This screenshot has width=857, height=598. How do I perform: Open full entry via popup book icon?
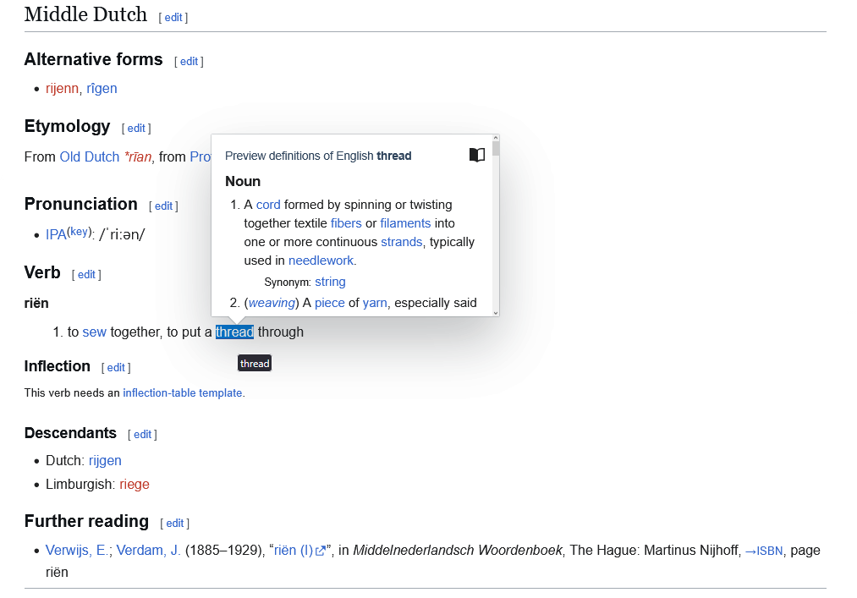pos(476,156)
